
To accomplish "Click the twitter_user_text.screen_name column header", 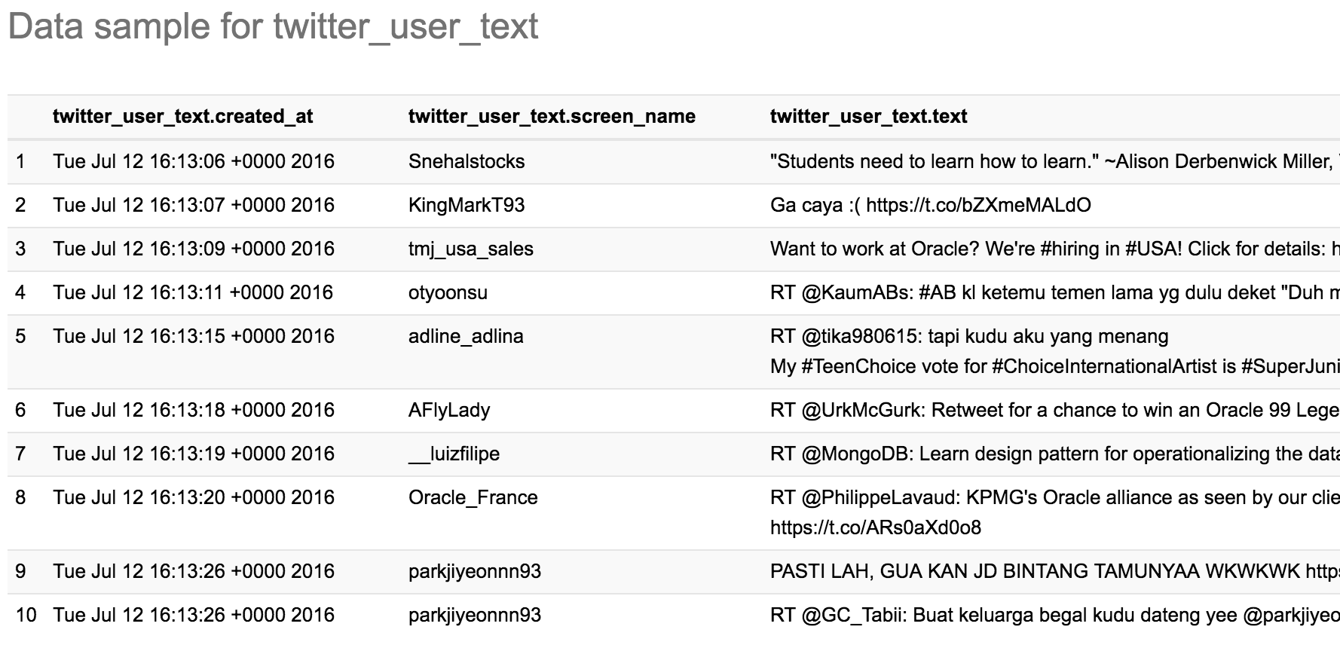I will coord(552,117).
